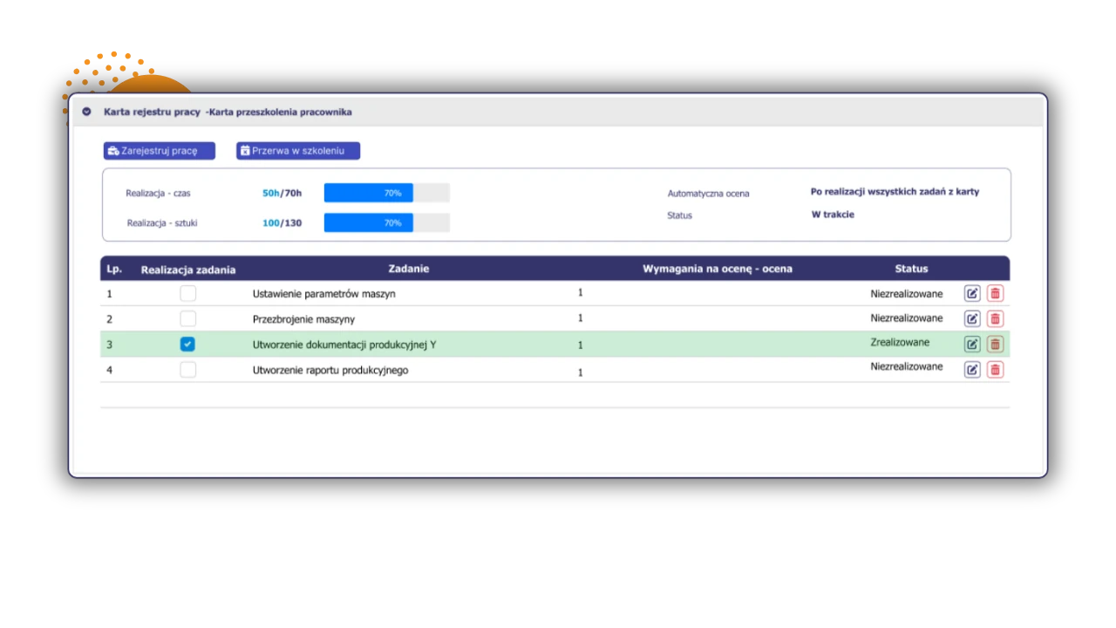Click the Zadanie column header
The height and width of the screenshot is (628, 1116).
pyautogui.click(x=408, y=269)
